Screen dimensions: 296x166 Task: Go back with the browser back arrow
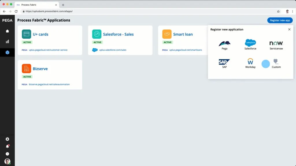pyautogui.click(x=4, y=11)
